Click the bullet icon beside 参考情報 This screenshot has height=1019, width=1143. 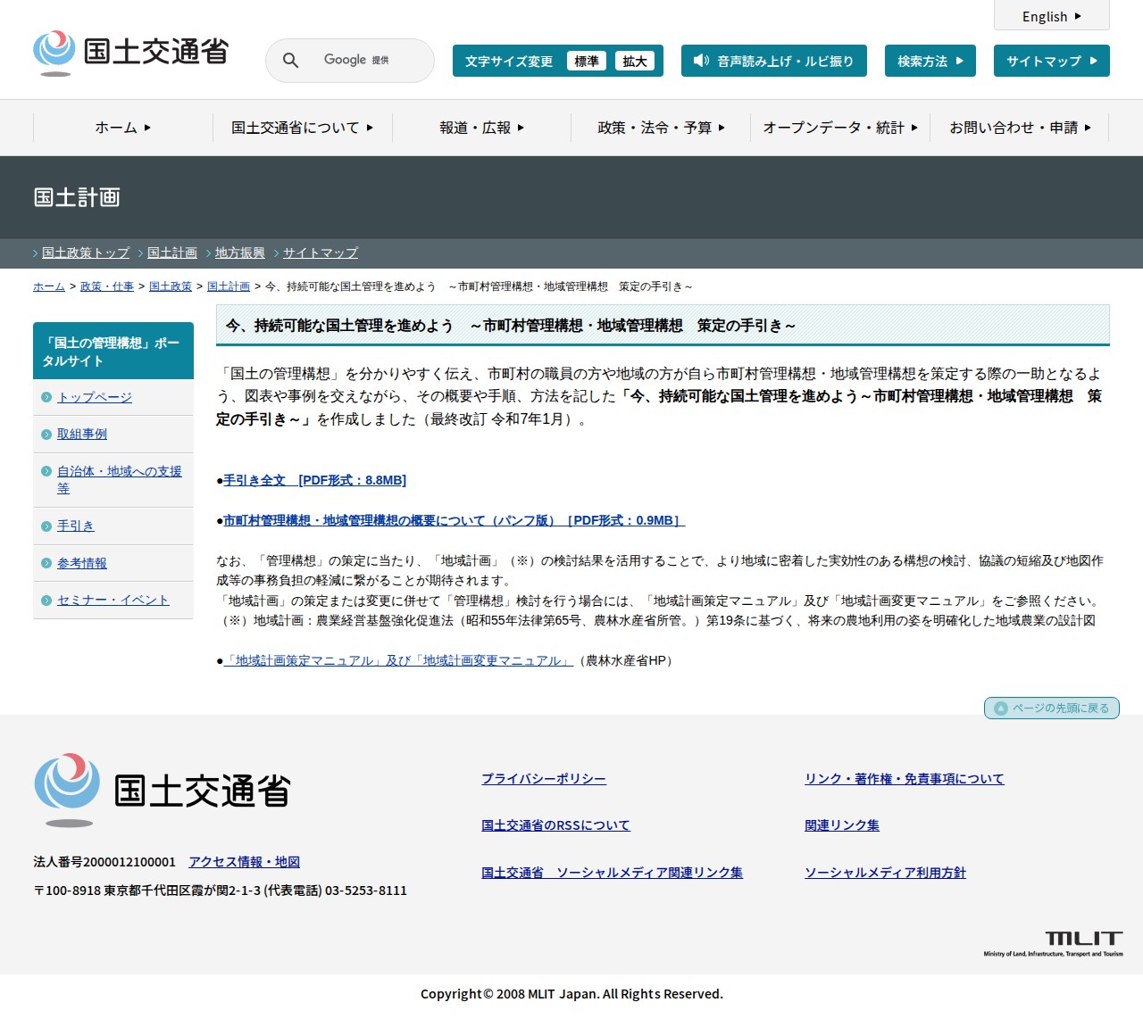coord(46,563)
